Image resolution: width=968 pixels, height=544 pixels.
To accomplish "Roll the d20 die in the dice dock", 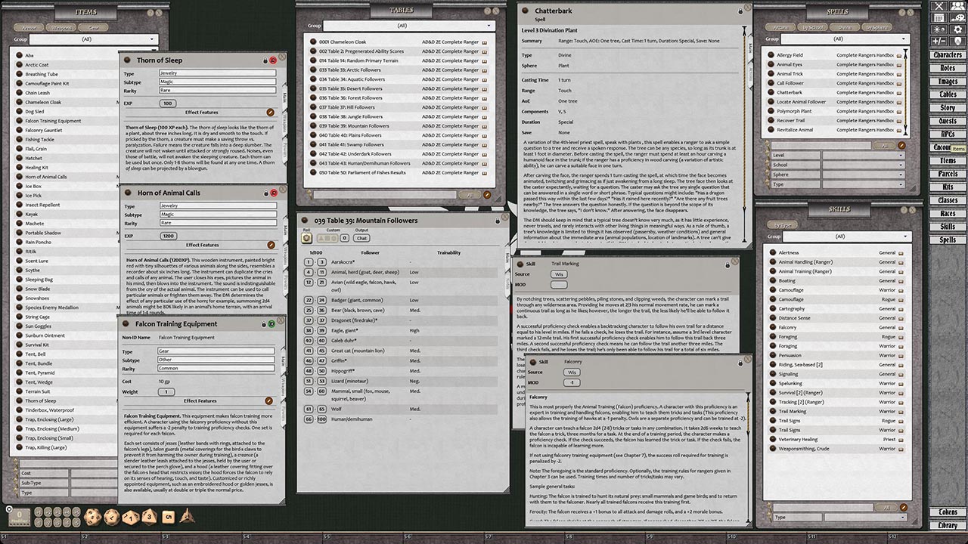I will click(92, 516).
